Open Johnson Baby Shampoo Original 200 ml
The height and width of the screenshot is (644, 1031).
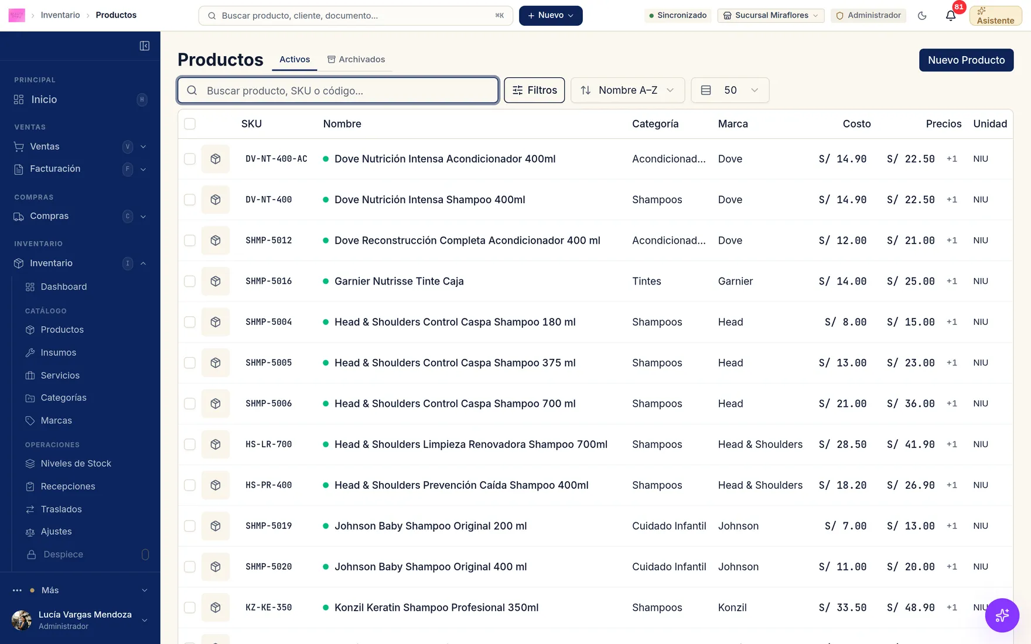pos(431,526)
